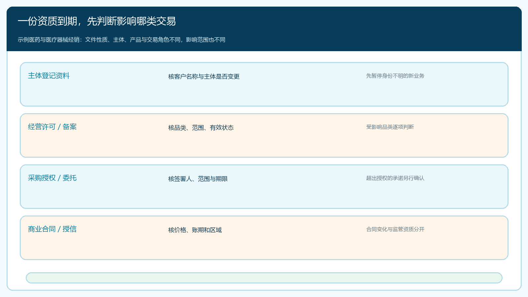Click 核客户名称与主体是否变更 text
This screenshot has width=528, height=297.
[x=204, y=76]
